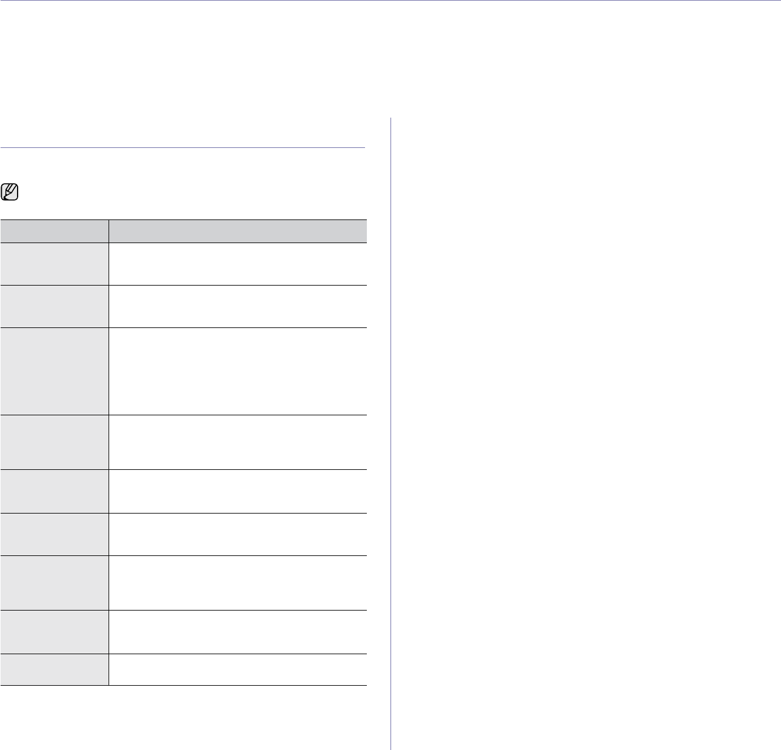This screenshot has width=781, height=750.
Task: Click the eighth body row's gray left cell
Action: (55, 632)
